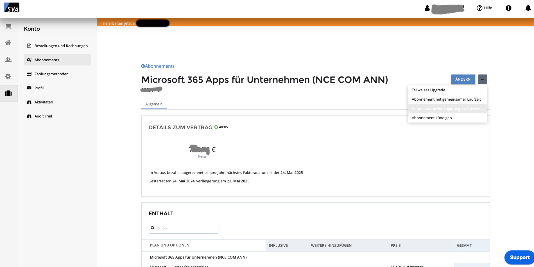Click Automatische Verlängerung deaktivieren option
The width and height of the screenshot is (534, 267).
447,108
